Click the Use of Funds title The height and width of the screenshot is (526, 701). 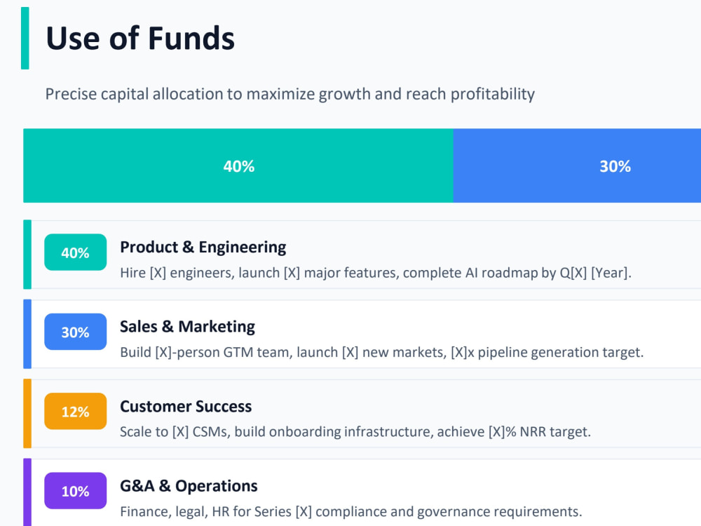(x=140, y=38)
